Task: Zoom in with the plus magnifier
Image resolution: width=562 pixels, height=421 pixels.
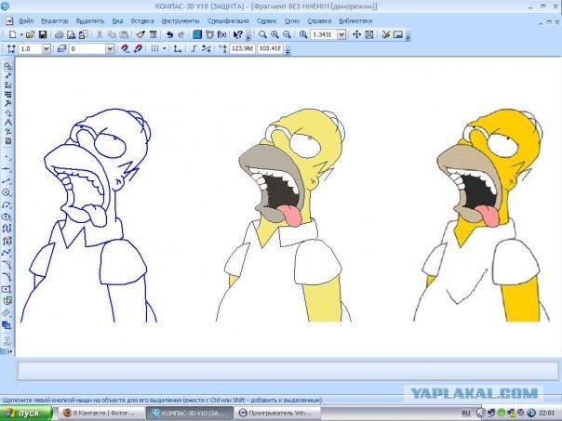Action: [x=274, y=34]
